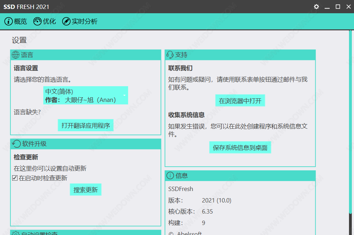Click the 在浏览器中打开 button
354x235 pixels.
click(x=240, y=101)
